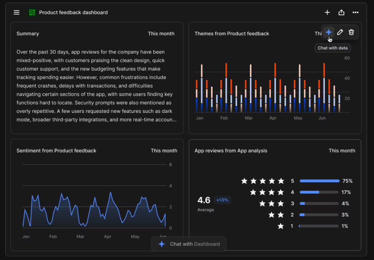Open the Summary tile's This month selector
374x260 pixels.
pos(161,34)
